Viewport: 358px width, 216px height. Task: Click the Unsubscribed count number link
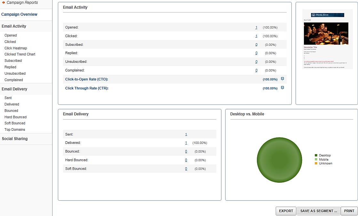[x=256, y=62]
